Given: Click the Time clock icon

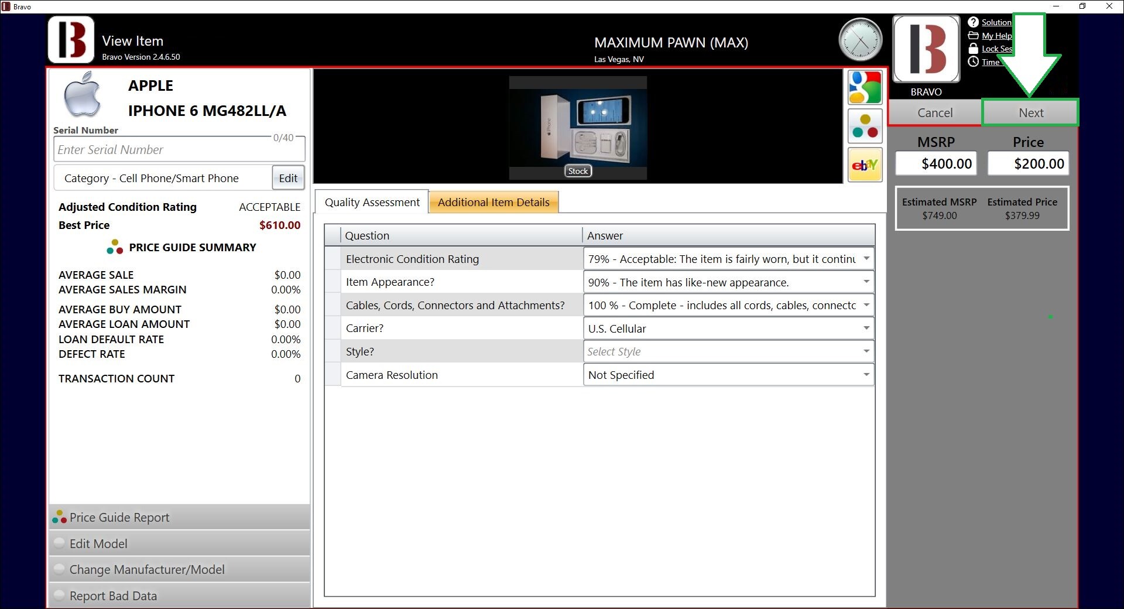Looking at the screenshot, I should [973, 61].
